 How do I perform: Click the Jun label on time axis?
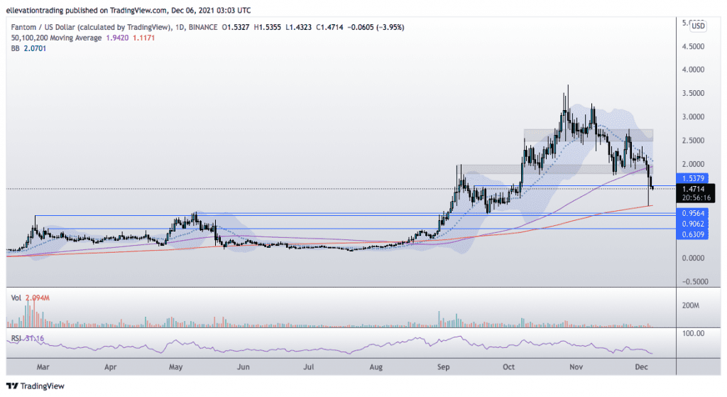pyautogui.click(x=243, y=367)
